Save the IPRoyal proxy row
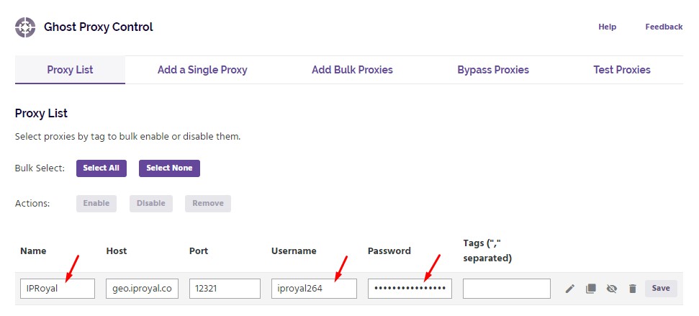Screen dimensions: 699x316 click(x=661, y=288)
